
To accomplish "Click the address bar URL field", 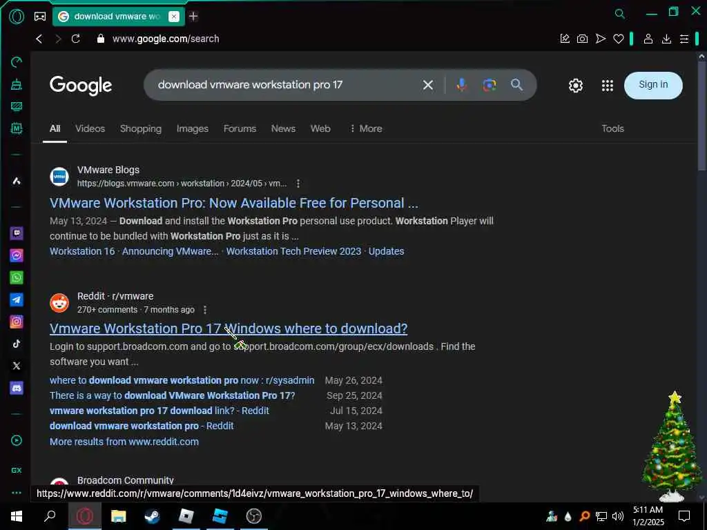I will tap(166, 39).
